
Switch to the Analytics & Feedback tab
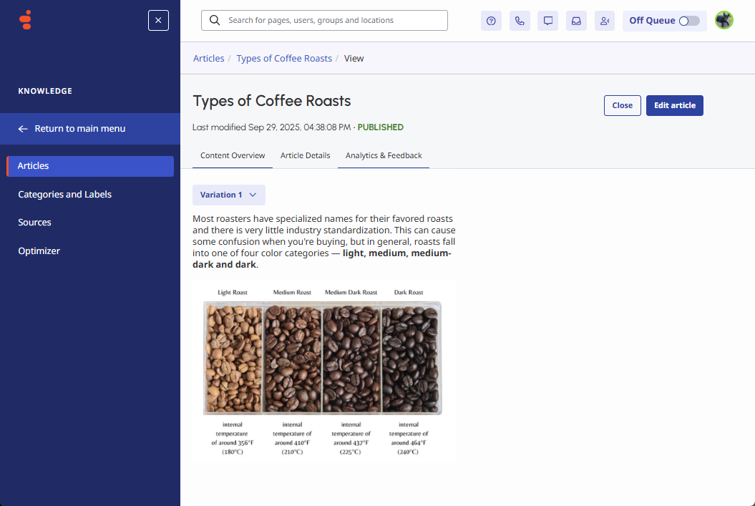384,155
